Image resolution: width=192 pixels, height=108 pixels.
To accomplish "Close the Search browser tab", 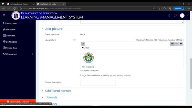I will pos(34,4).
